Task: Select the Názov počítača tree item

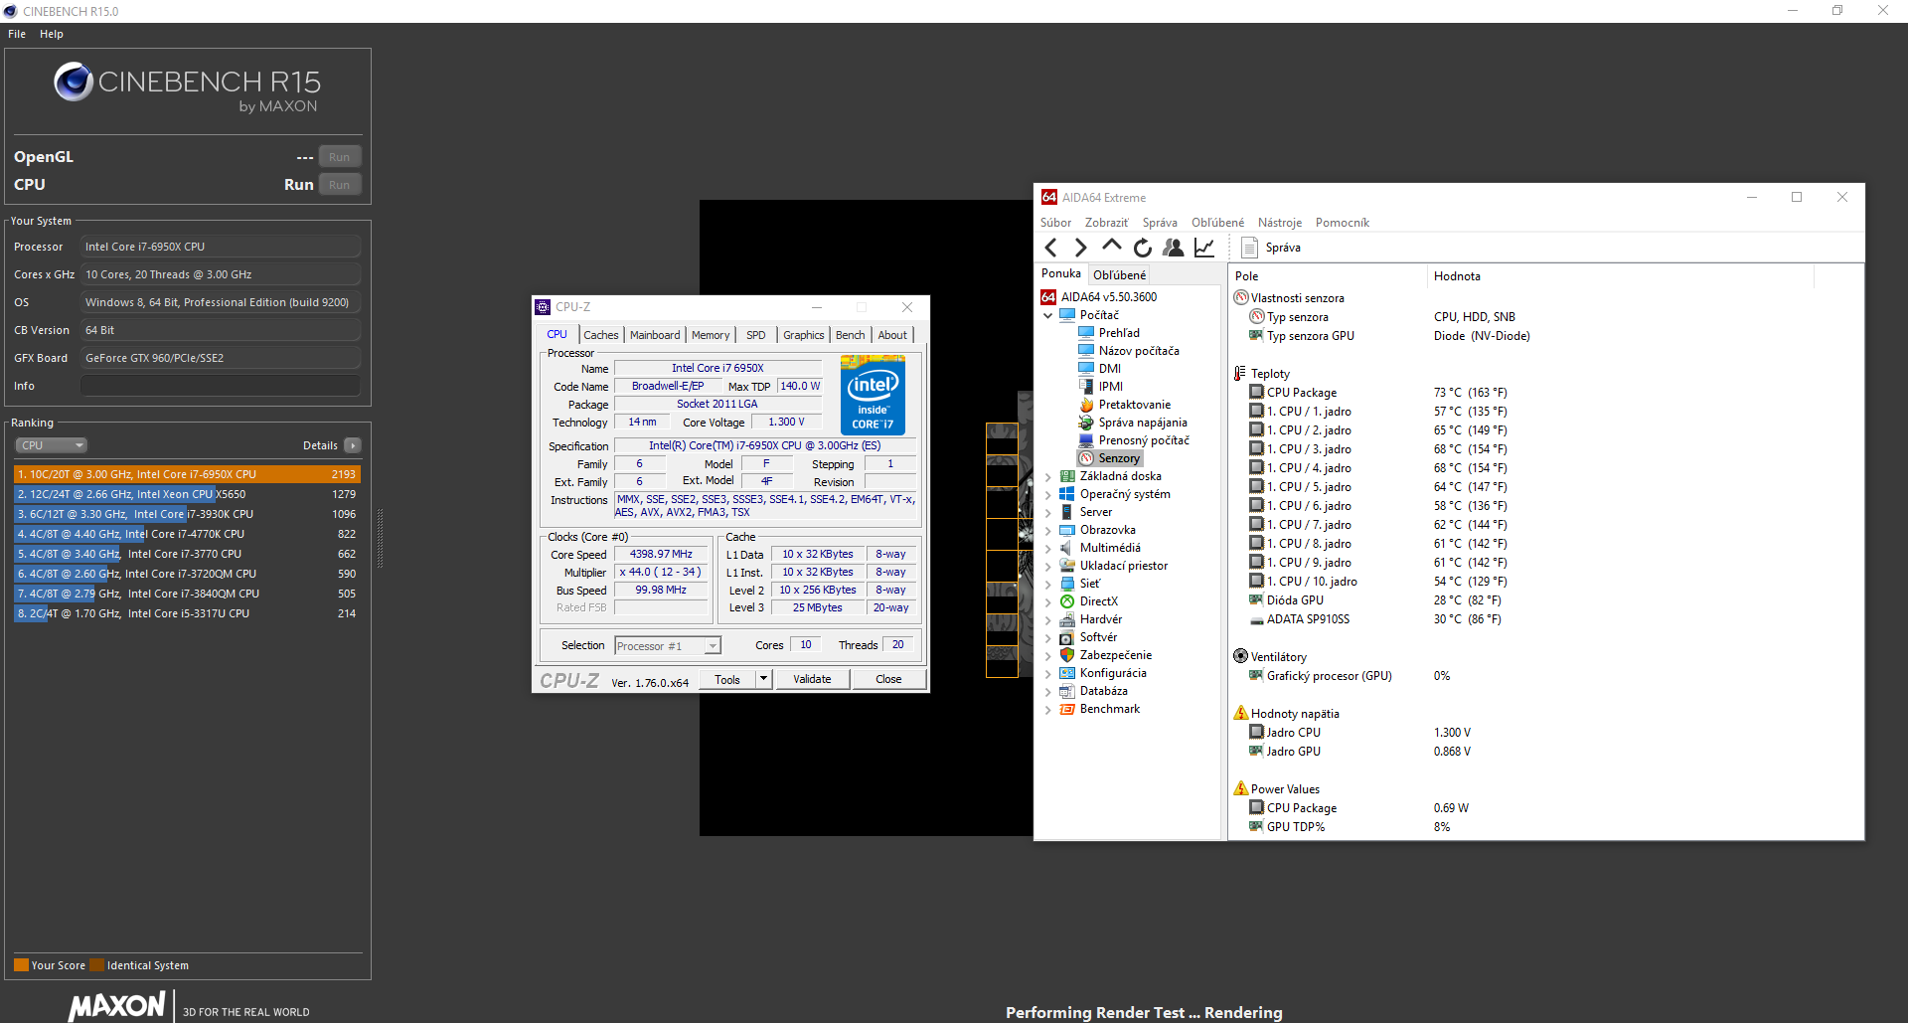Action: 1139,351
